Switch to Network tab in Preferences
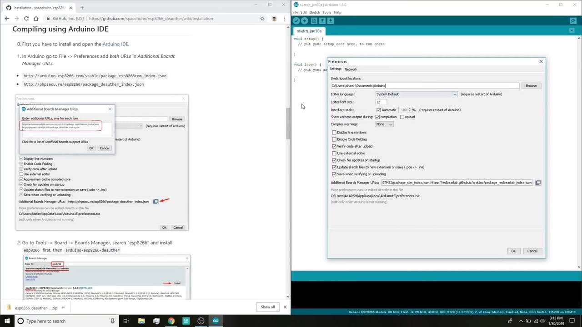Screen dimensions: 582x327 coord(351,69)
